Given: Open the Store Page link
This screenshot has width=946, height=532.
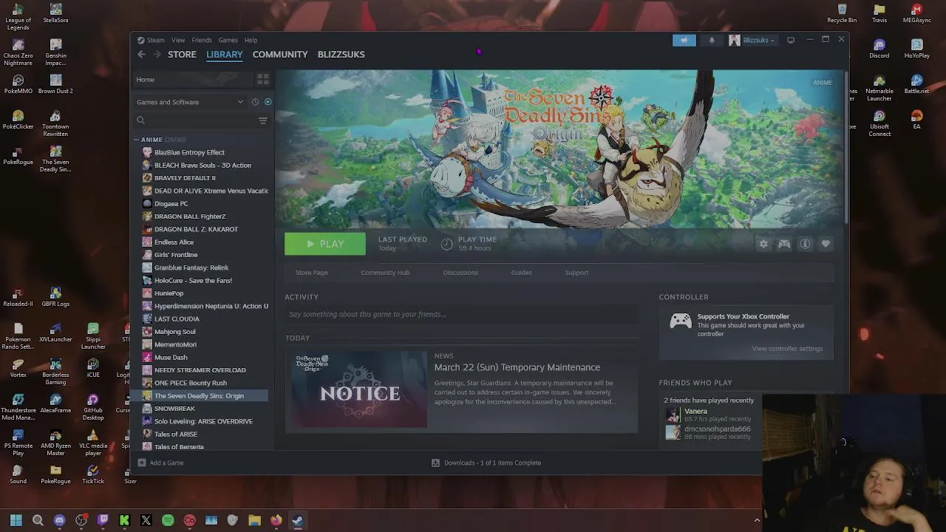Looking at the screenshot, I should pos(311,273).
